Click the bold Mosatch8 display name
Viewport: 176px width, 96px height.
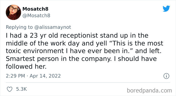pos(35,9)
